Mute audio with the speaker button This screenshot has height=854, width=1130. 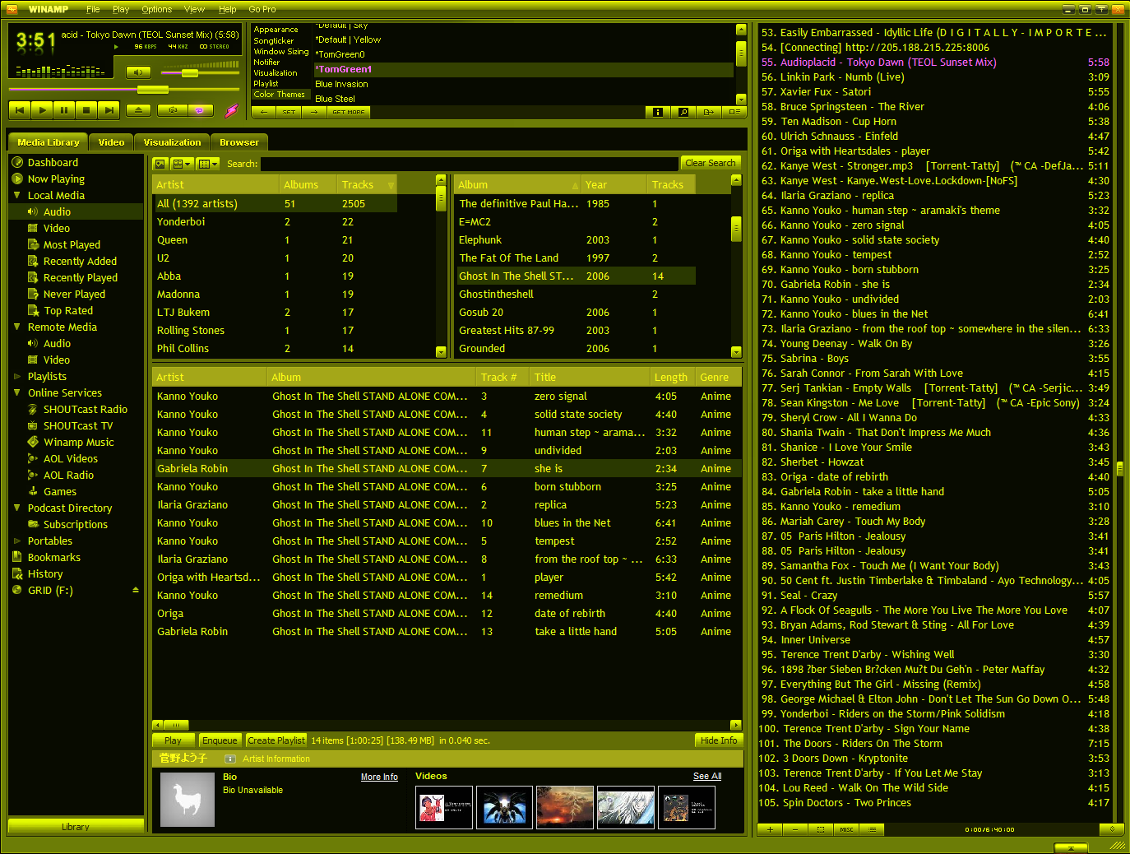click(x=137, y=72)
